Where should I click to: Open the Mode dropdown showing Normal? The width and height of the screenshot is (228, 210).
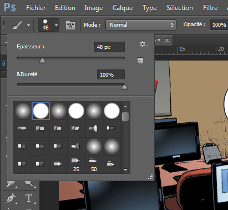pyautogui.click(x=141, y=25)
